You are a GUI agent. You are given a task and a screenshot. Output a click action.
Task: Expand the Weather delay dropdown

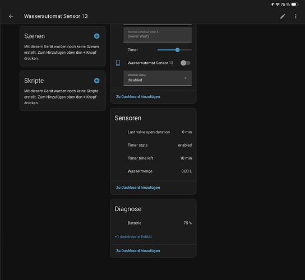point(158,78)
